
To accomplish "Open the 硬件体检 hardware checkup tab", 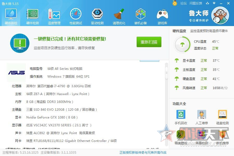I will (x=11, y=16).
